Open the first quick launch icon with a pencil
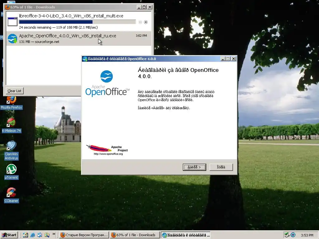This screenshot has width=319, height=239. click(x=26, y=235)
